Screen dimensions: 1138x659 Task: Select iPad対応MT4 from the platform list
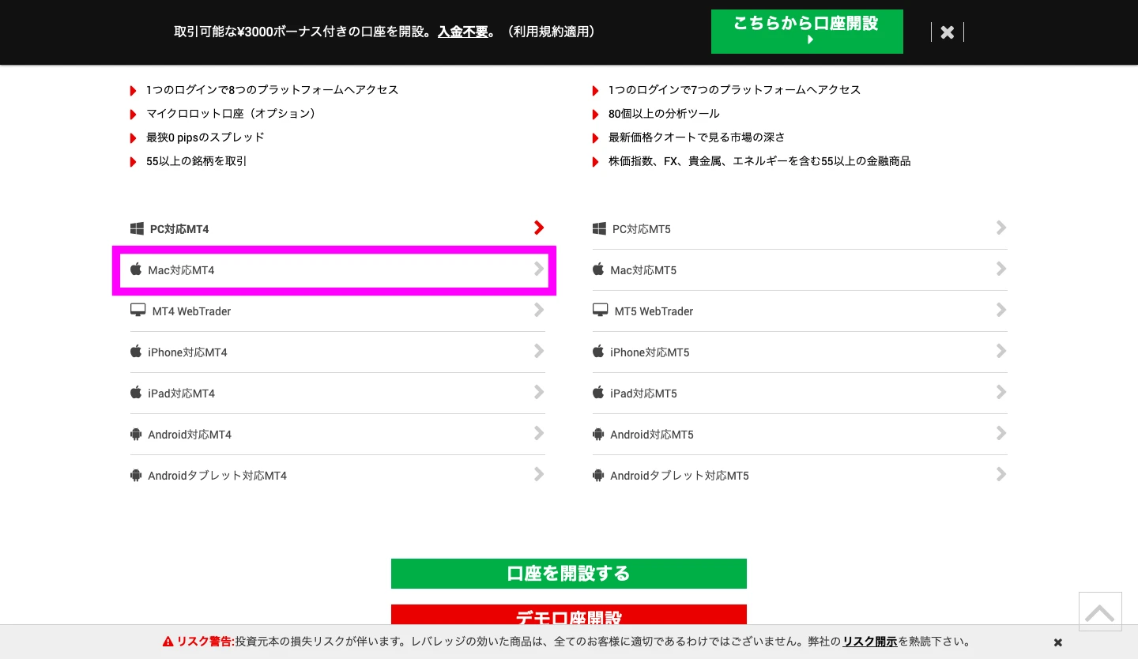click(x=181, y=394)
